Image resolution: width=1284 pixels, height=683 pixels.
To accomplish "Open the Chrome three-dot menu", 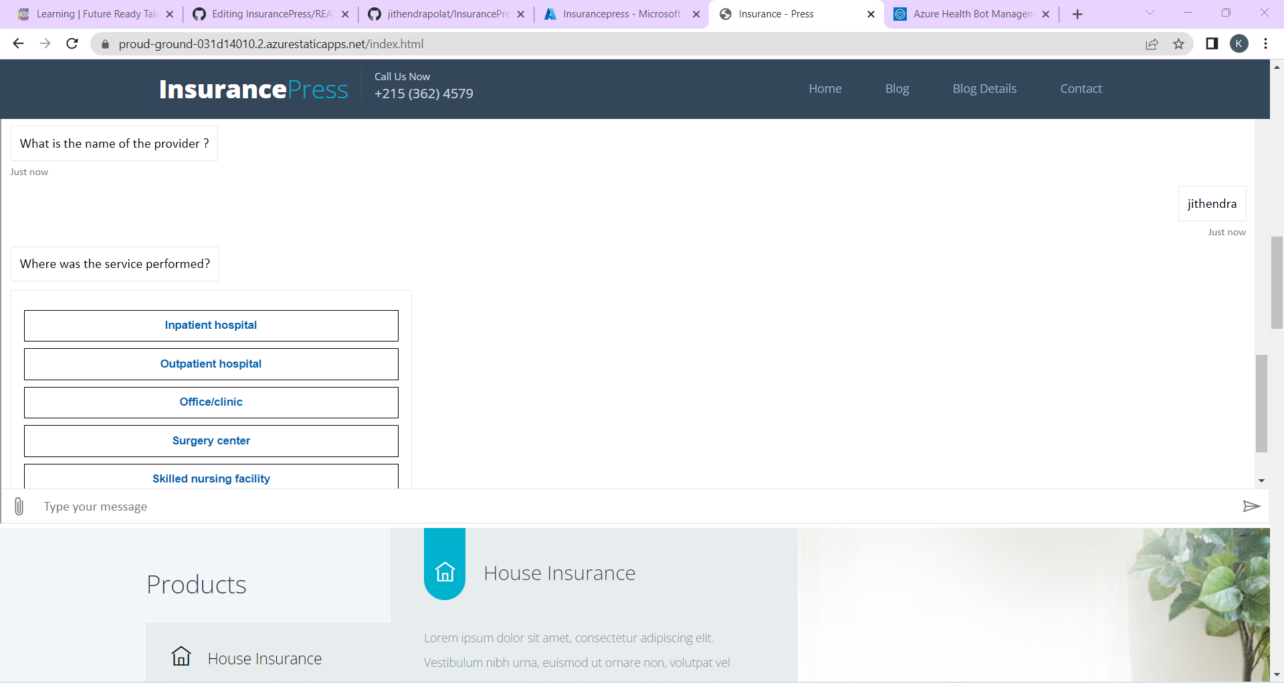I will point(1266,43).
